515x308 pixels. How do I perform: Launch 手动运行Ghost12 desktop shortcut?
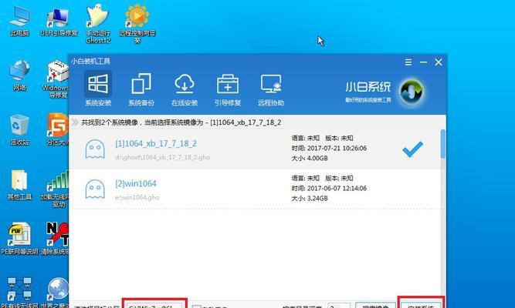(98, 21)
